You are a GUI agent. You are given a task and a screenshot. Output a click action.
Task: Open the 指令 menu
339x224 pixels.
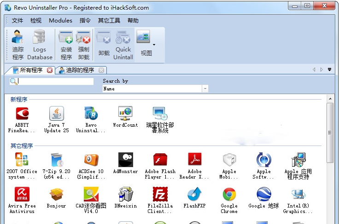(x=85, y=21)
